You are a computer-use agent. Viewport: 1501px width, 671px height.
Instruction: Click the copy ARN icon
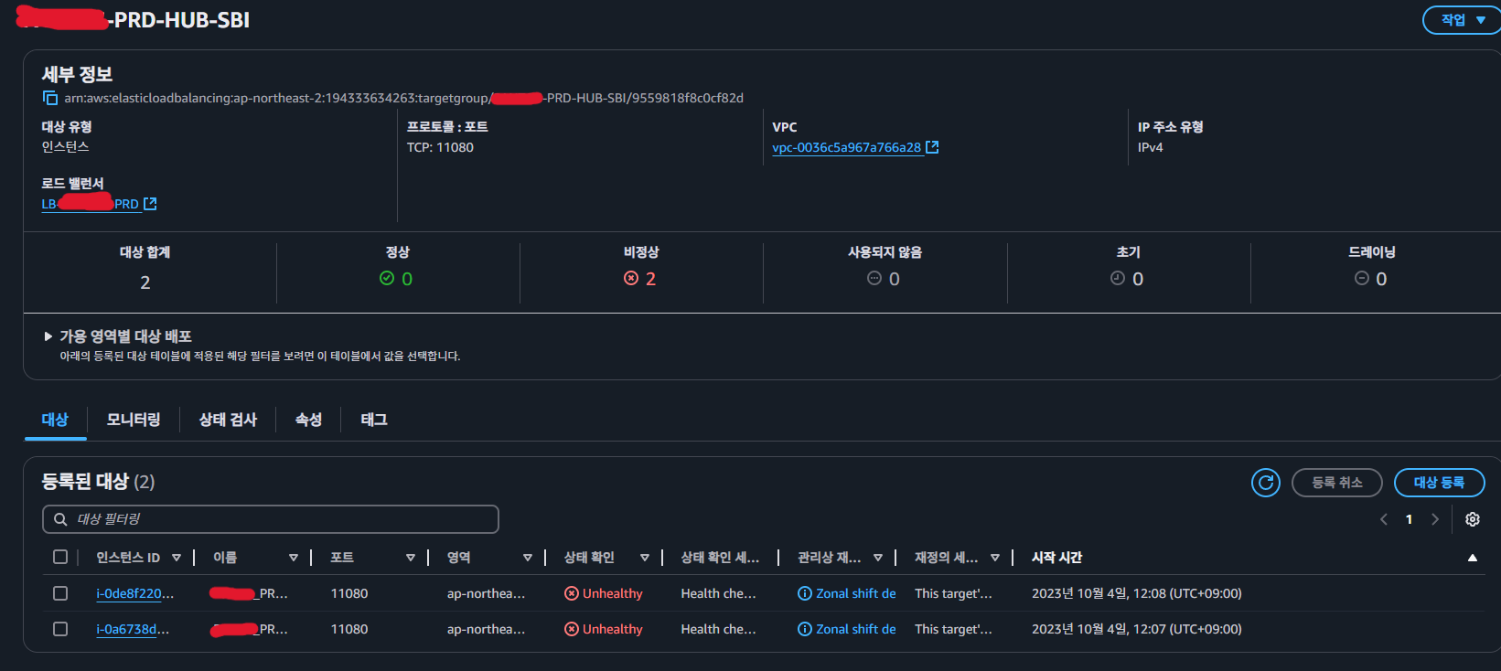[x=50, y=98]
